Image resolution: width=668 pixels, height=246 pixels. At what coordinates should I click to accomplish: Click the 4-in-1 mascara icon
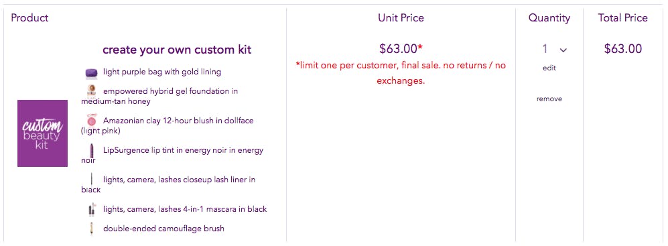click(x=92, y=209)
